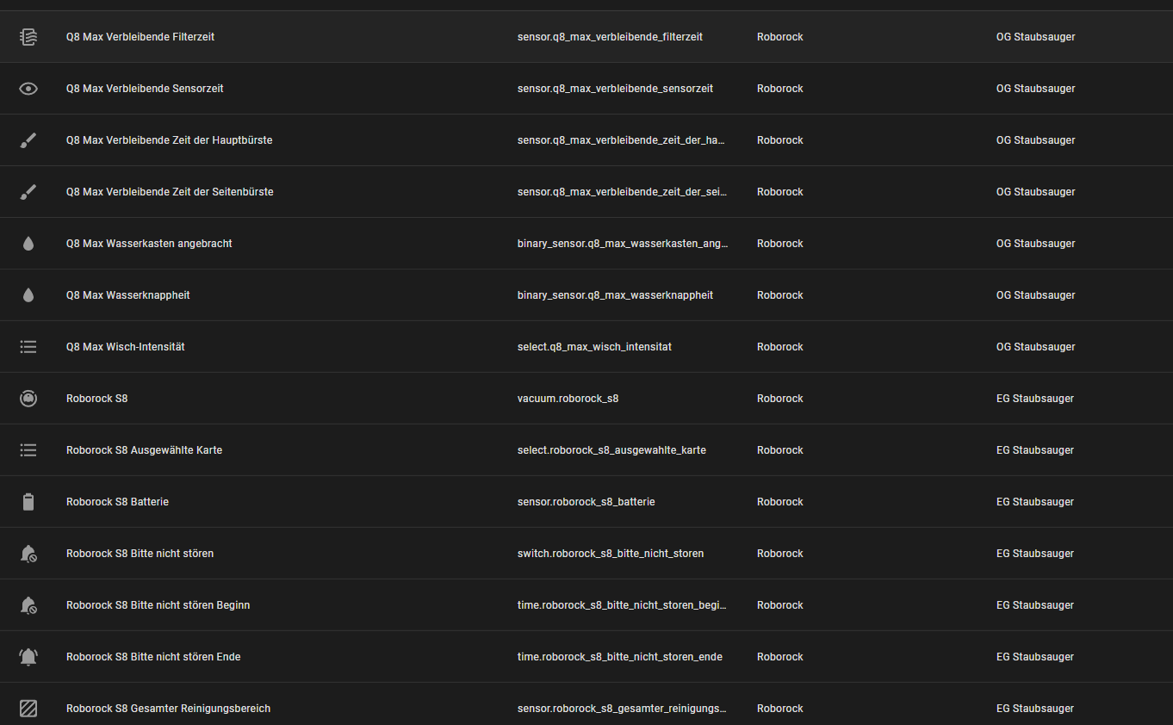Image resolution: width=1173 pixels, height=725 pixels.
Task: Click the truncated entity ID sensor.q8_max_verbleibende_zeit_der_sei…
Action: (623, 192)
